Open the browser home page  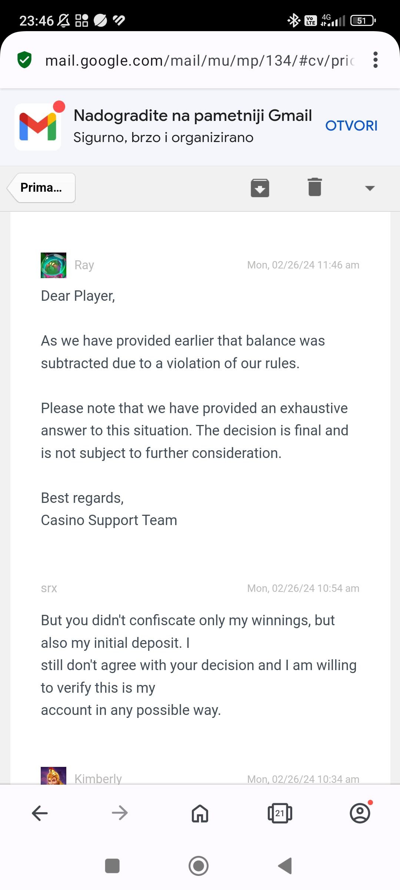click(200, 813)
